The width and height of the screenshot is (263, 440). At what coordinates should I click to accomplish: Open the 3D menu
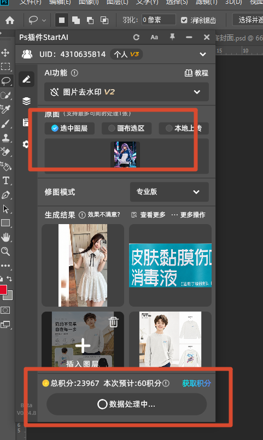point(233,2)
